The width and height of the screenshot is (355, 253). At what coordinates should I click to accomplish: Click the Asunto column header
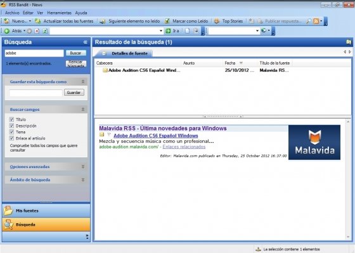[202, 63]
